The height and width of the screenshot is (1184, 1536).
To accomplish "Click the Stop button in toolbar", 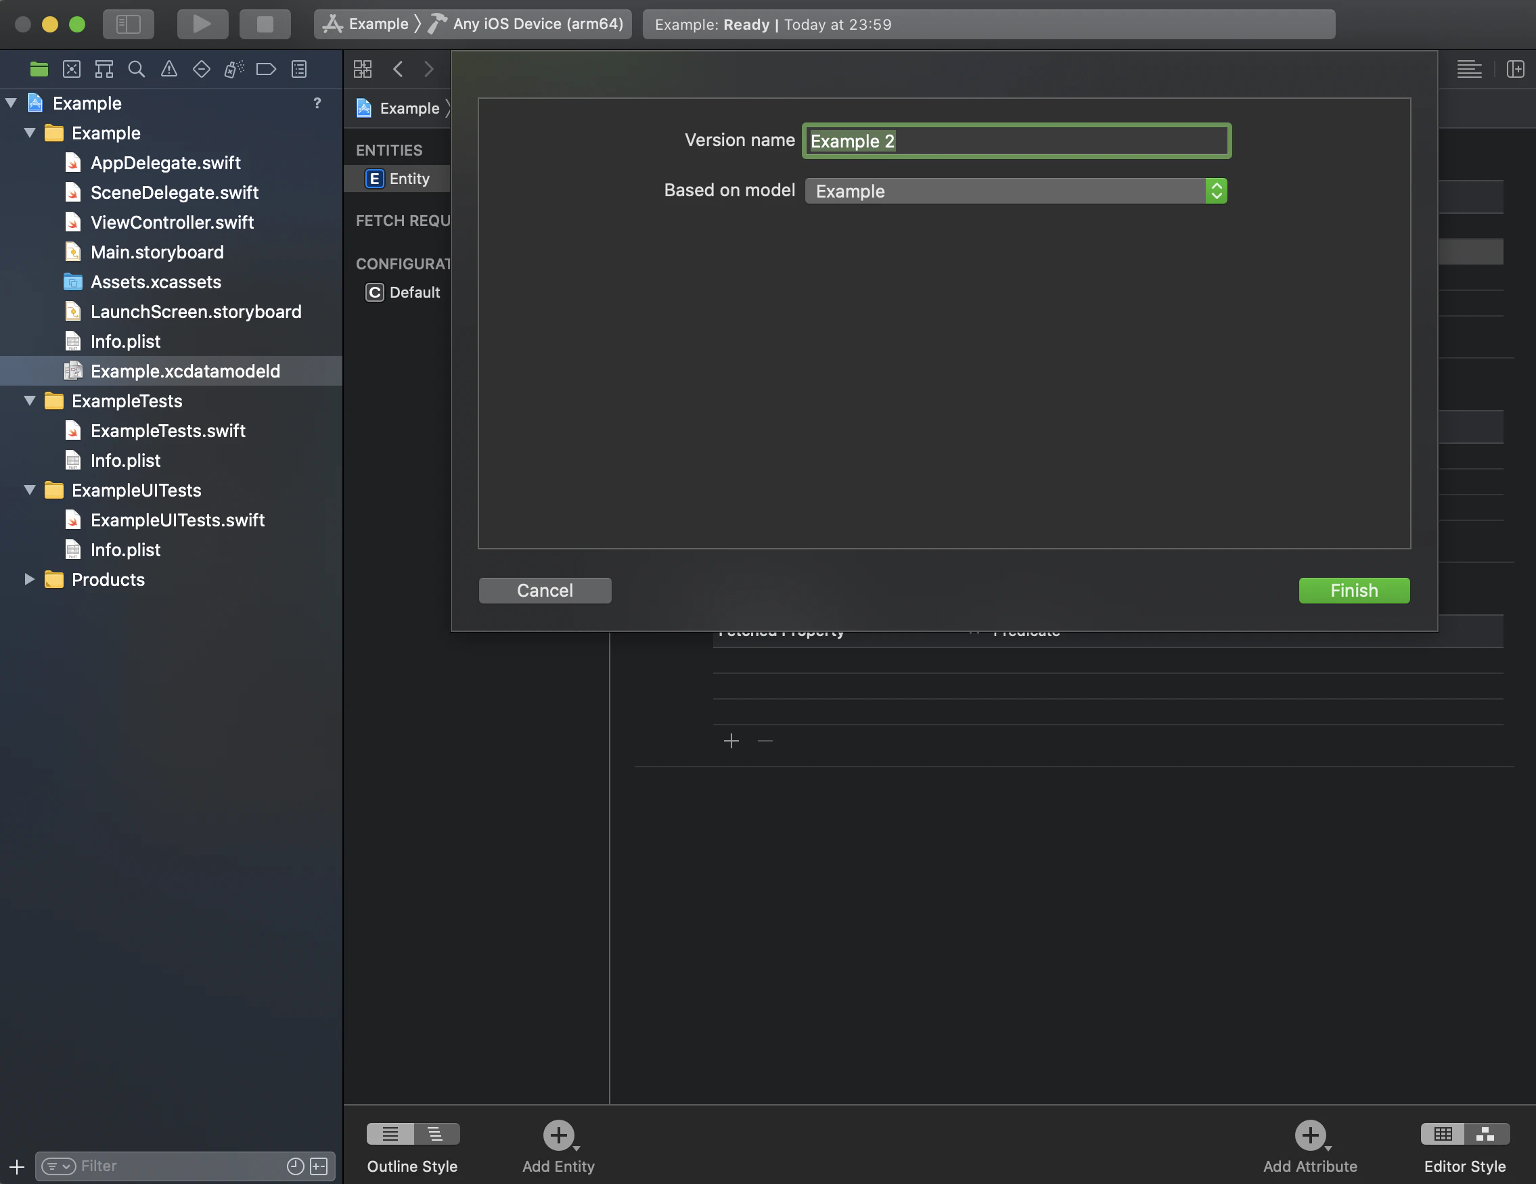I will pos(265,24).
